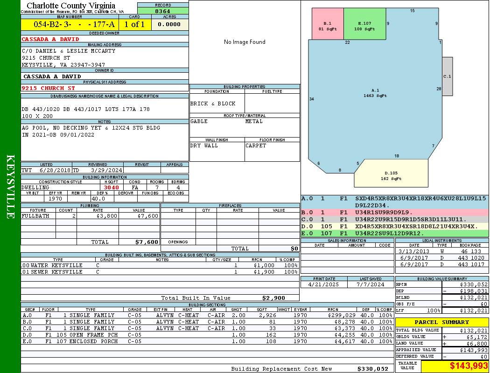Click roof material METAL
The width and height of the screenshot is (490, 373).
pos(254,121)
